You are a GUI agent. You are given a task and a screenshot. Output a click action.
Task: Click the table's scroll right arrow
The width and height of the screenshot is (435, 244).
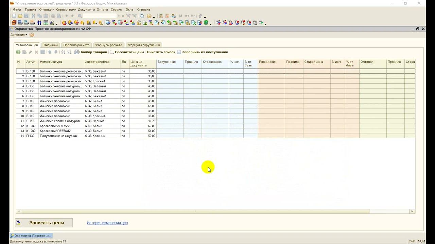tap(412, 211)
